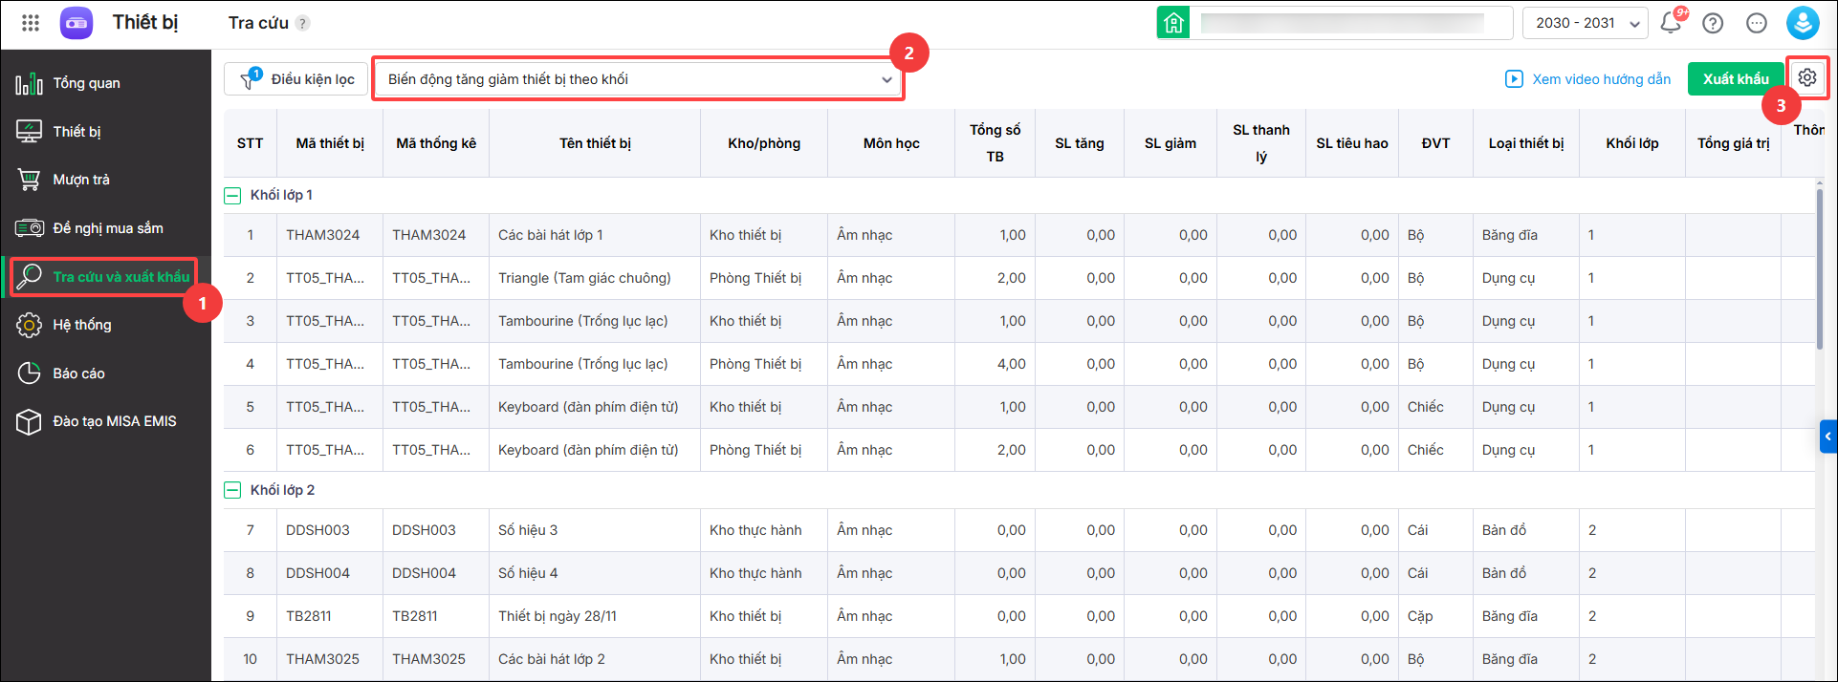The height and width of the screenshot is (682, 1838).
Task: Click the help question mark beside Tra cứu
Action: click(x=302, y=23)
